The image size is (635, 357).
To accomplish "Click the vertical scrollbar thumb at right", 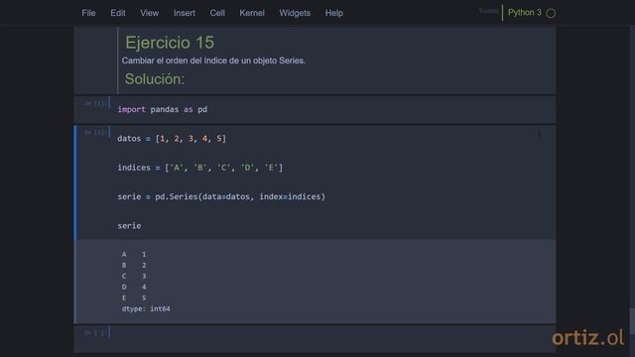I will pos(632,321).
